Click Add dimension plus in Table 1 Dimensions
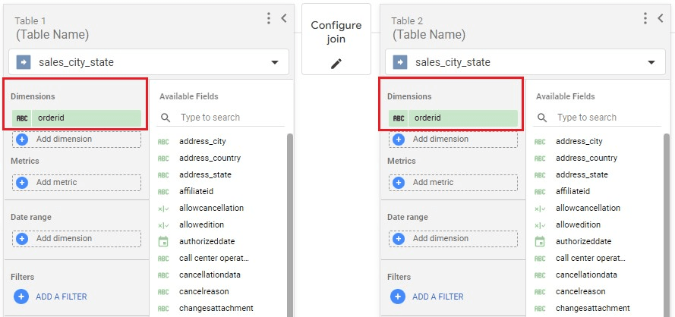 22,140
